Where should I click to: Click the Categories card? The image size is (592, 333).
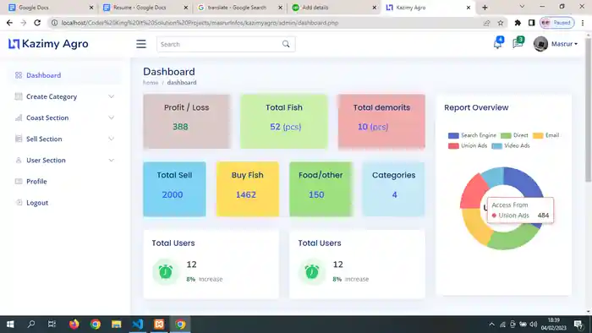393,189
